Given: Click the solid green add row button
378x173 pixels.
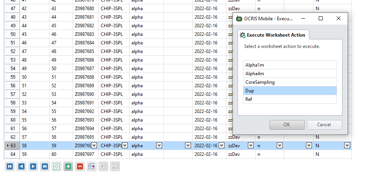Looking at the screenshot, I should 68,166.
